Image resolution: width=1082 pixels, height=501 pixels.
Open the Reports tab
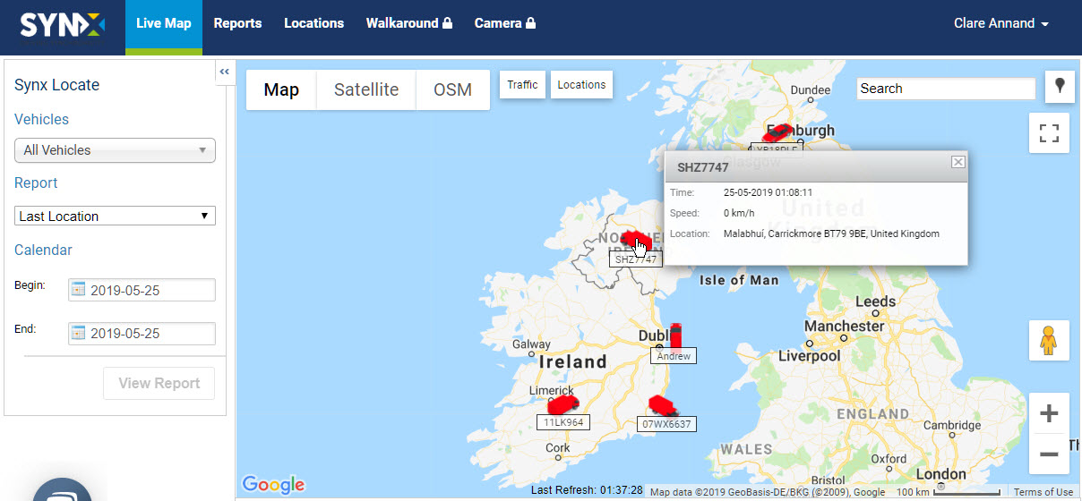[x=237, y=23]
